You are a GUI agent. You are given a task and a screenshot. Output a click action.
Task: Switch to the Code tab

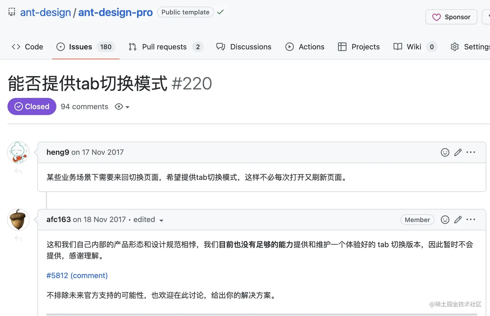point(27,47)
